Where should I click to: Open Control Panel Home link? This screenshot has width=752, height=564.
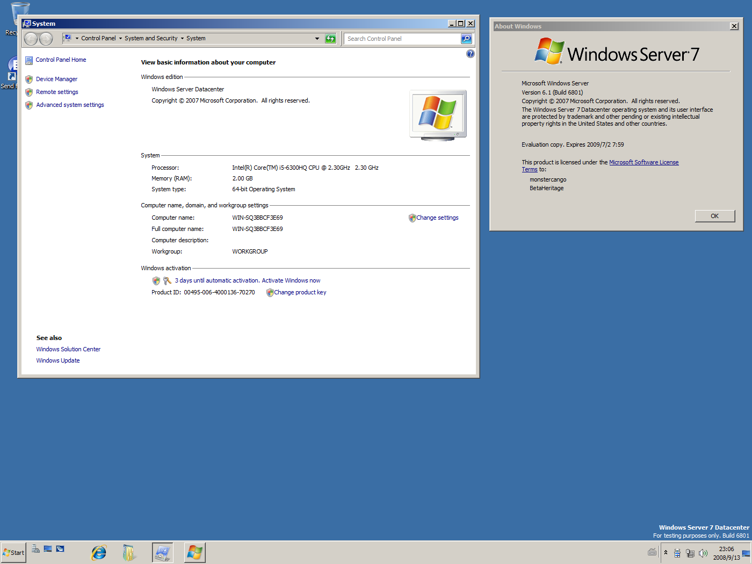[61, 60]
